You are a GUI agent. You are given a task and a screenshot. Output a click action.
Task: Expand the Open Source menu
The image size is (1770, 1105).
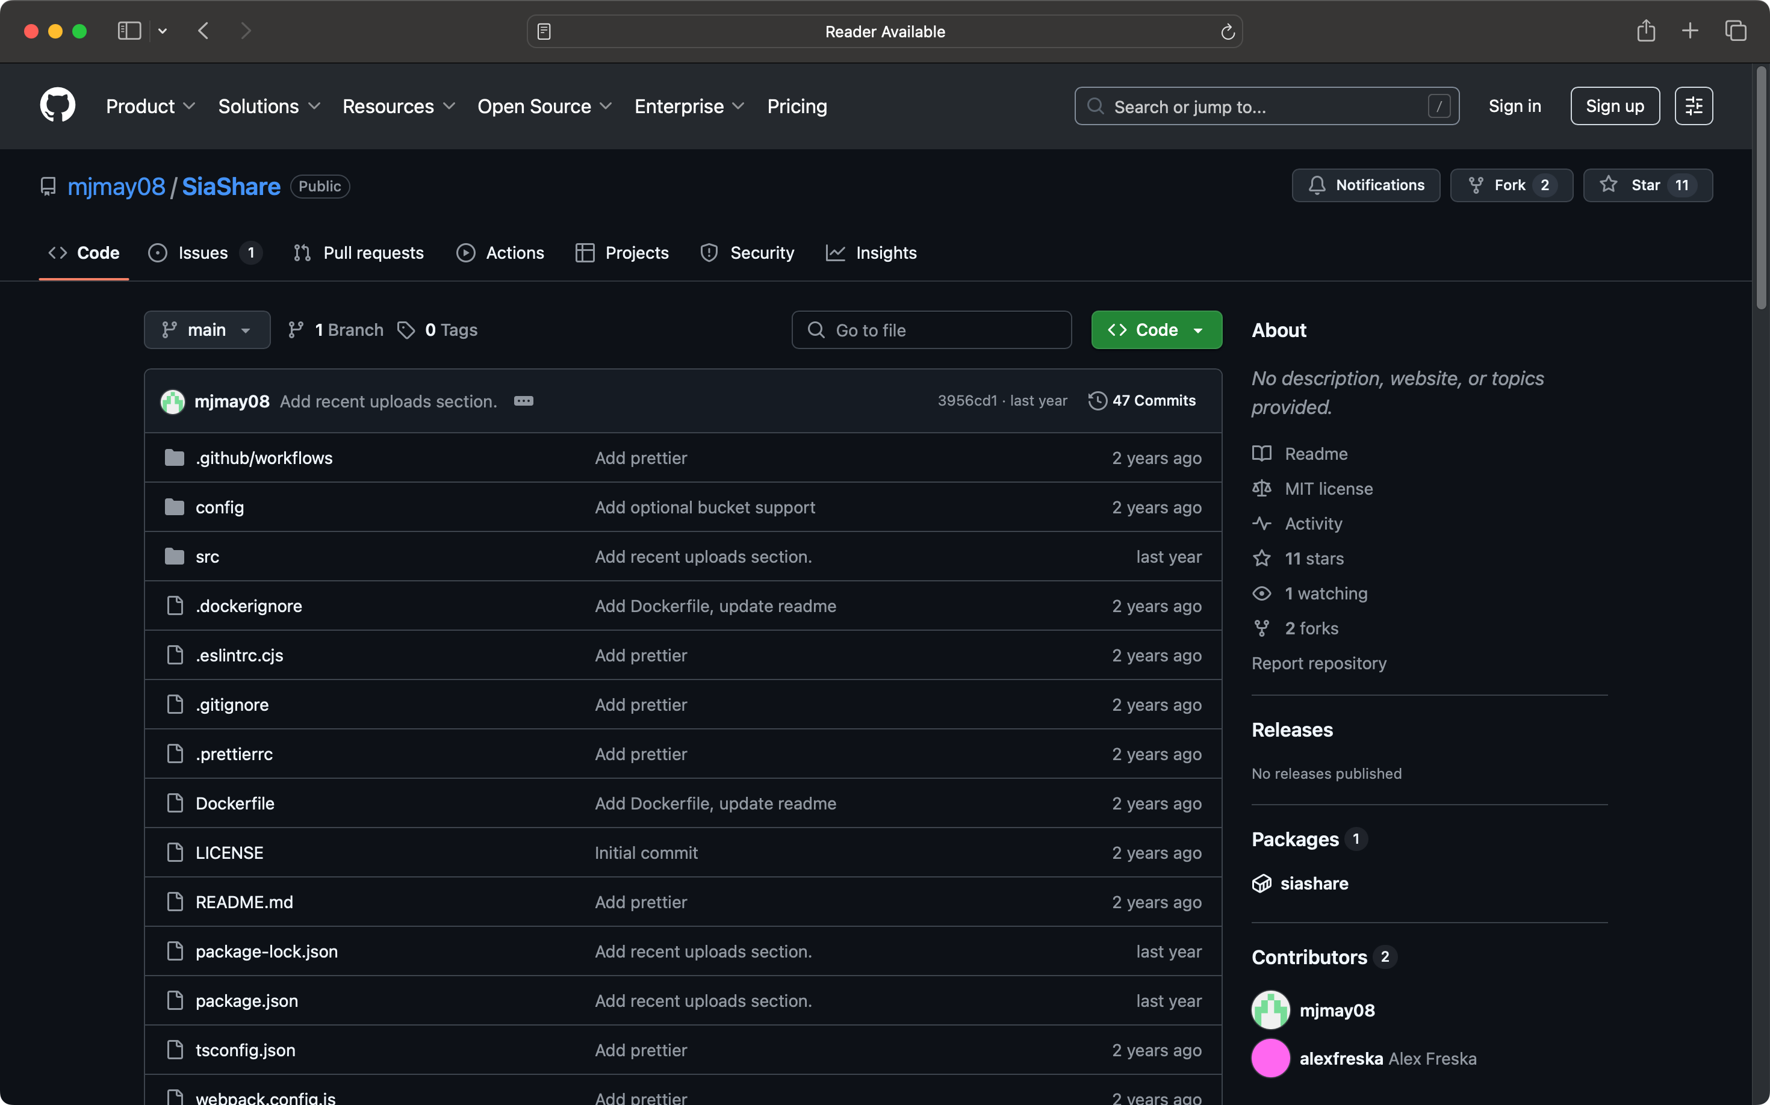(x=545, y=106)
